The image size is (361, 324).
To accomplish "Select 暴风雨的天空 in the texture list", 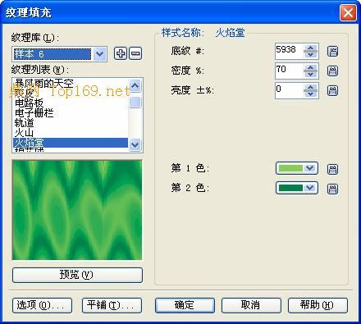I will [x=71, y=83].
